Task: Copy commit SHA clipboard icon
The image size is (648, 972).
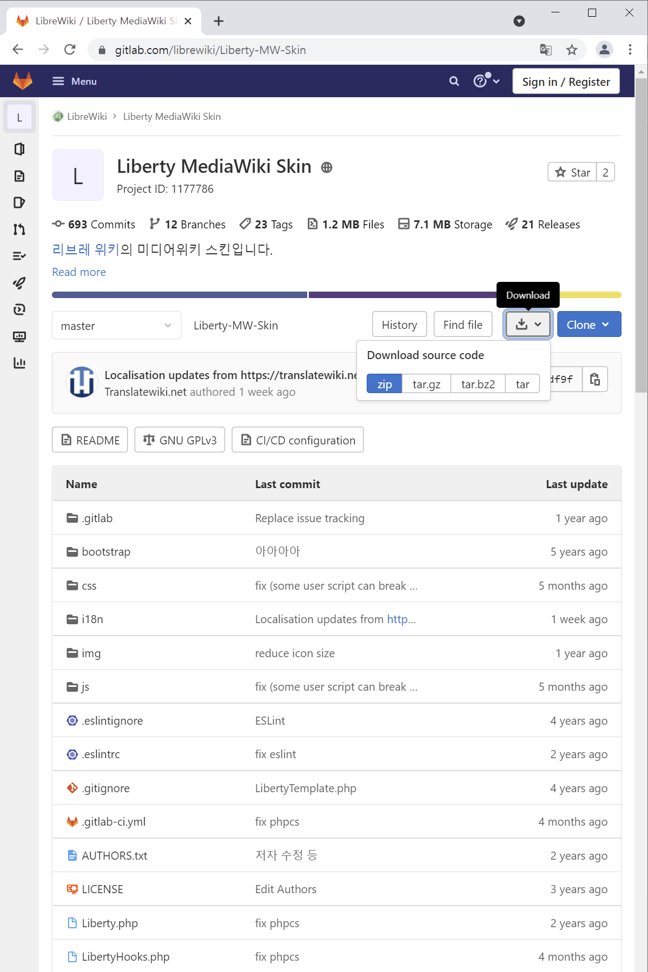Action: [x=595, y=379]
